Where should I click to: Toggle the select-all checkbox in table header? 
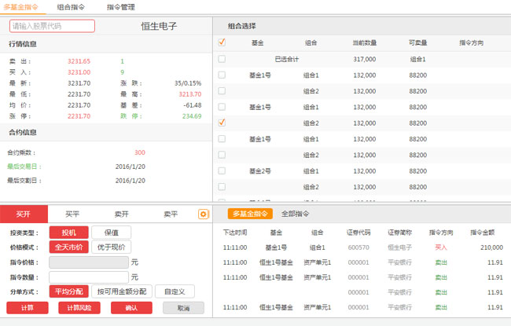pyautogui.click(x=222, y=42)
